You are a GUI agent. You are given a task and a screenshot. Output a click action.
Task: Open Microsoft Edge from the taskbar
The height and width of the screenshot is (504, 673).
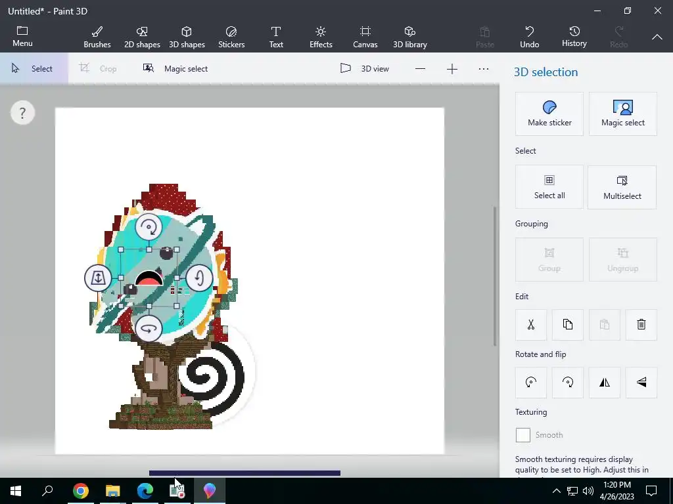[145, 491]
